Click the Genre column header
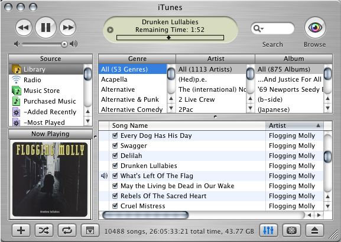341x242 pixels. pyautogui.click(x=137, y=59)
